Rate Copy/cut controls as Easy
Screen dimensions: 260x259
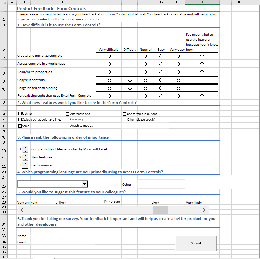(161, 80)
